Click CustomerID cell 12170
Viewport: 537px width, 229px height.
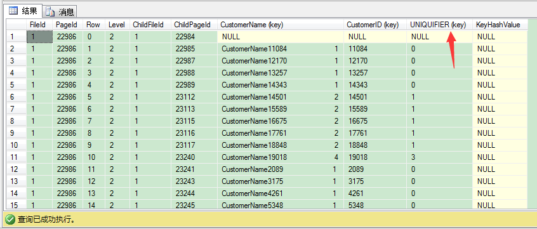(375, 61)
